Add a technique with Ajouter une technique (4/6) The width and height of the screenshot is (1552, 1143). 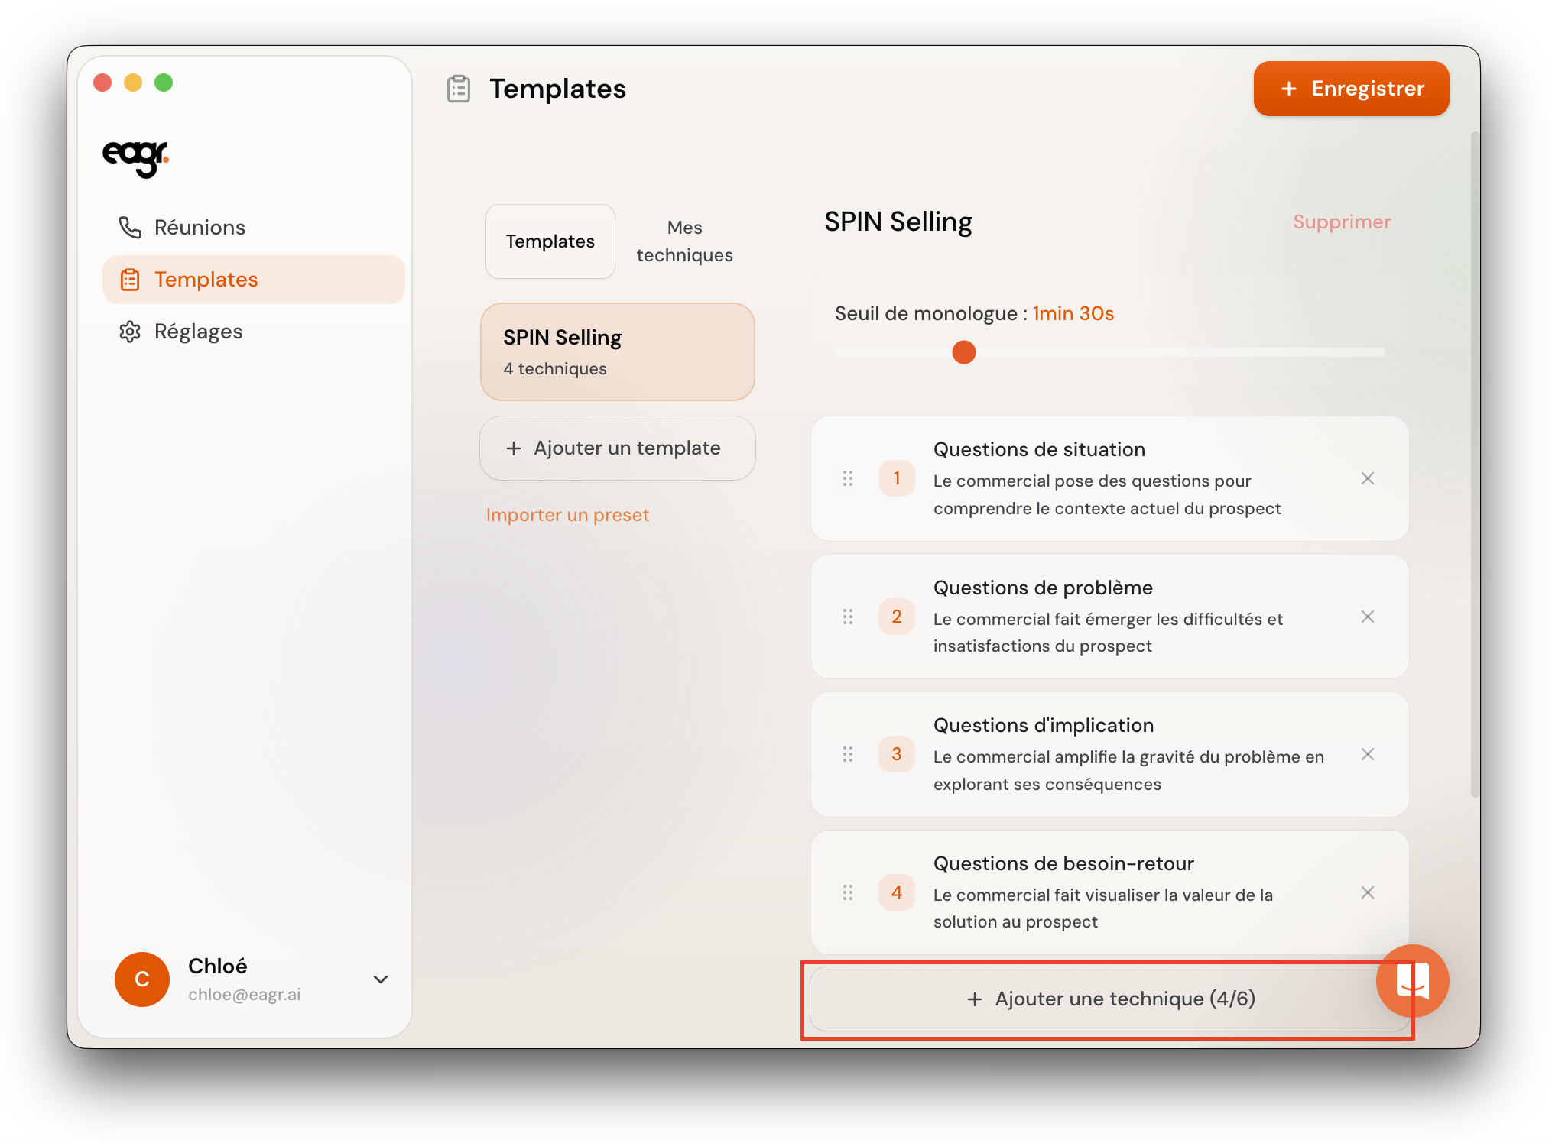(x=1109, y=999)
